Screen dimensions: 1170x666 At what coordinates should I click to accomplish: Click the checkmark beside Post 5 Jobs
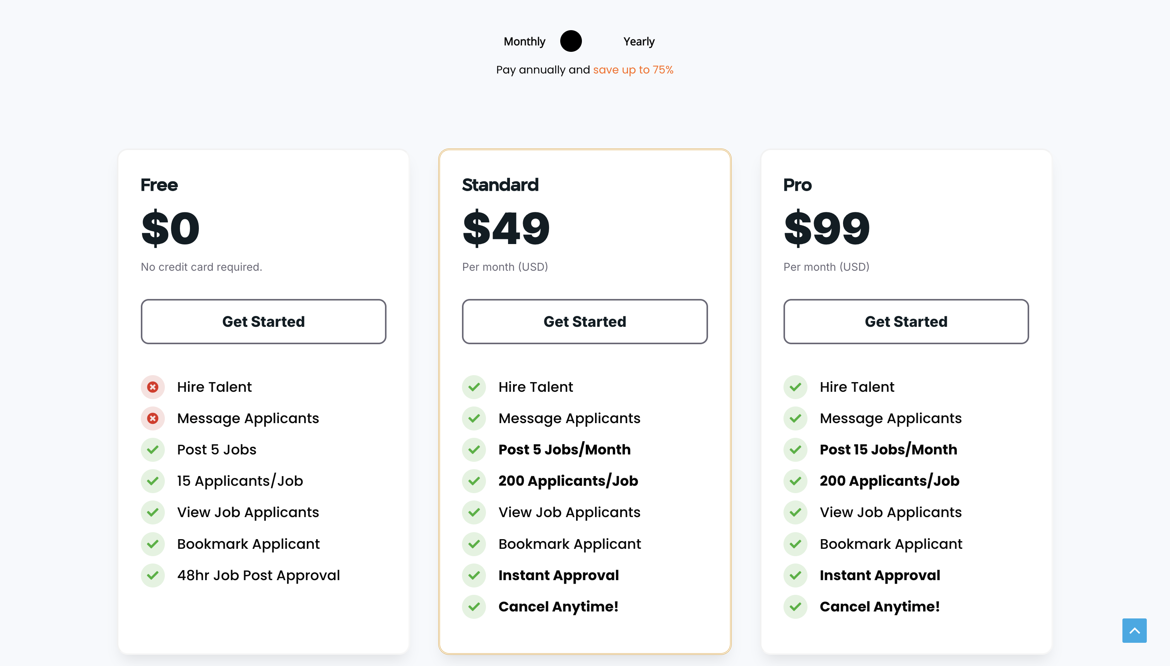click(x=153, y=450)
